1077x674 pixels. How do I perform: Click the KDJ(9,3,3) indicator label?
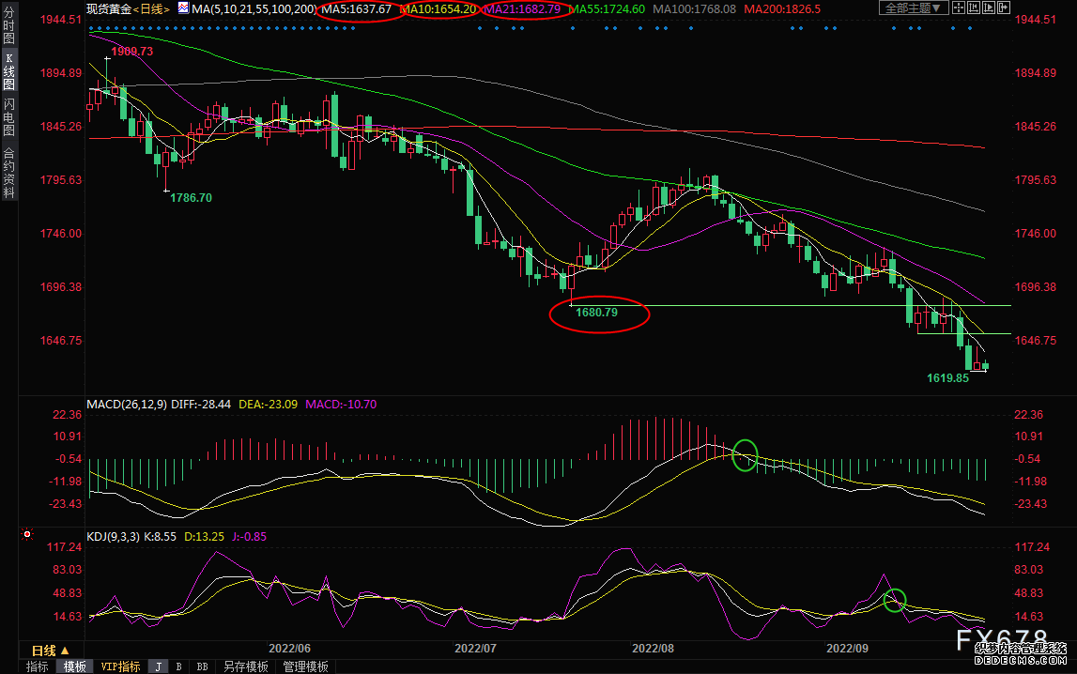113,537
